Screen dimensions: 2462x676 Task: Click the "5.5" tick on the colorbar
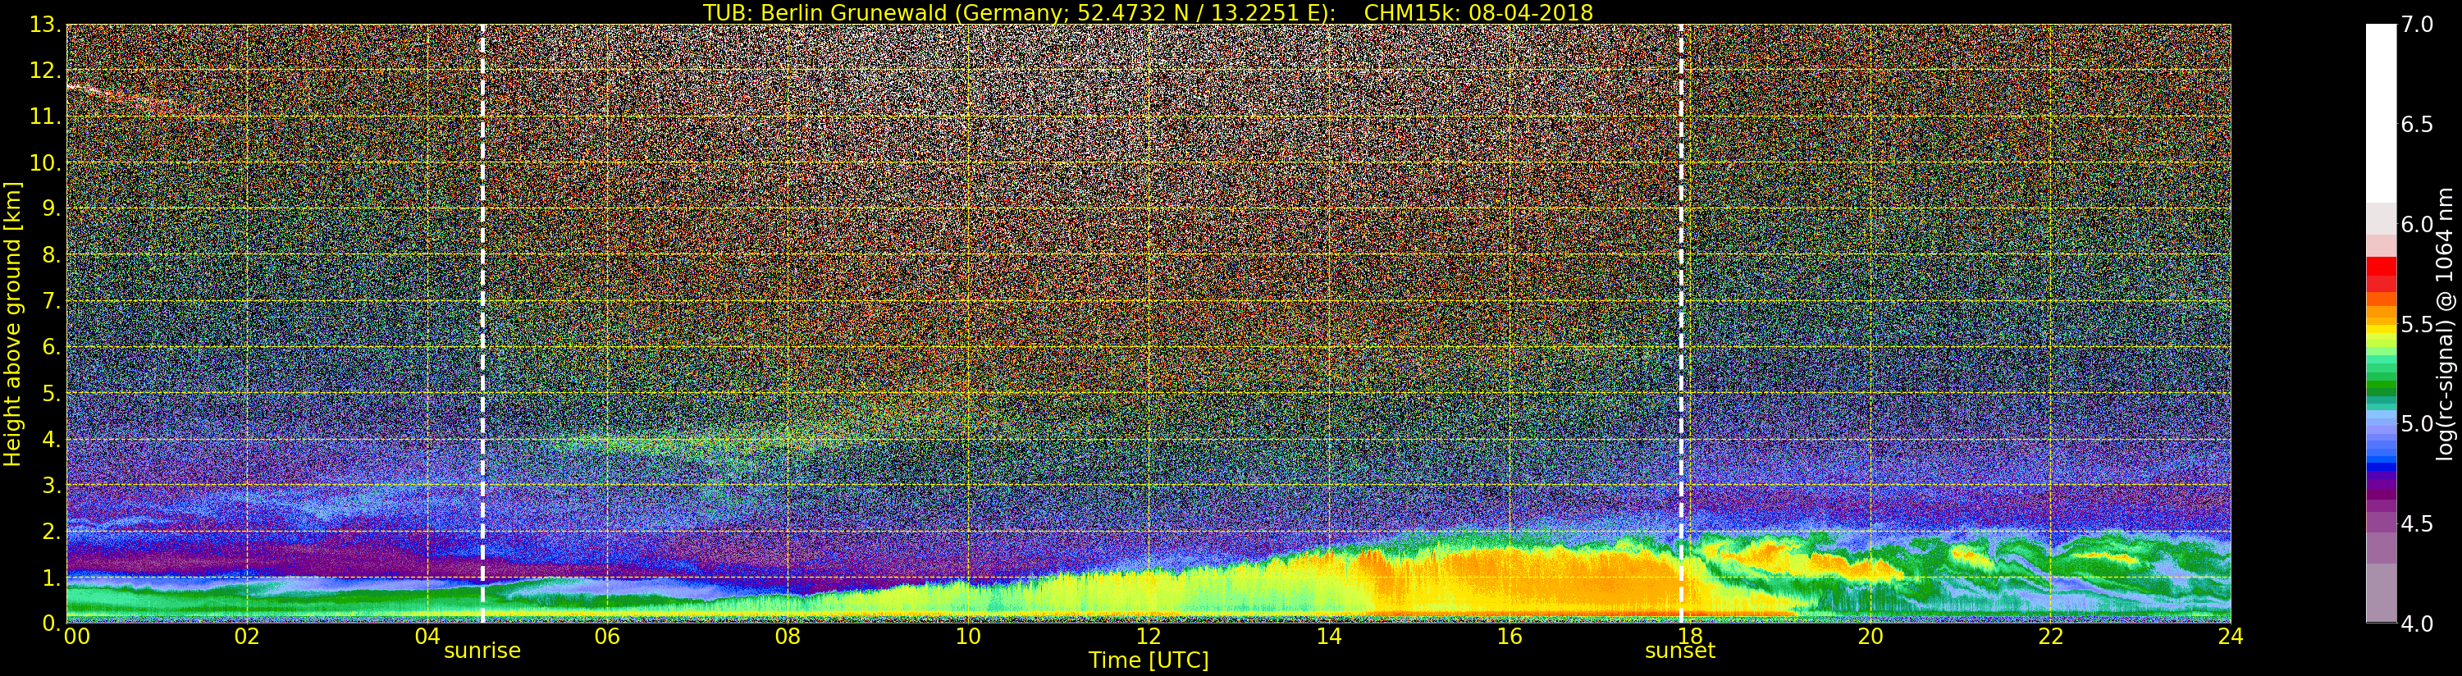coord(2417,324)
